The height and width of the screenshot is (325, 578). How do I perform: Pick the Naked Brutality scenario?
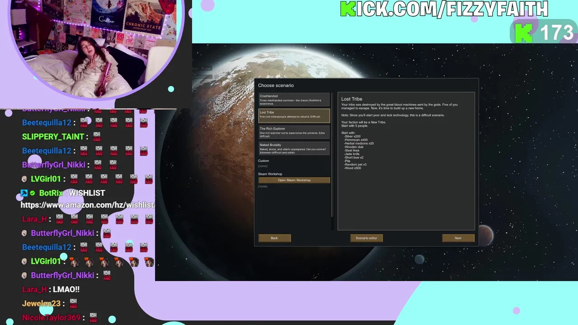(x=294, y=149)
